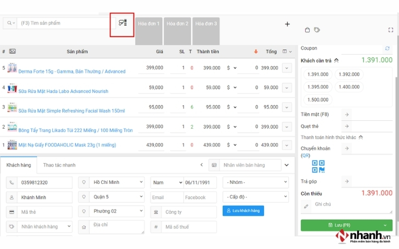The height and width of the screenshot is (249, 399).
Task: Click arrow next to Tiền mặt (F8)
Action: (x=347, y=114)
